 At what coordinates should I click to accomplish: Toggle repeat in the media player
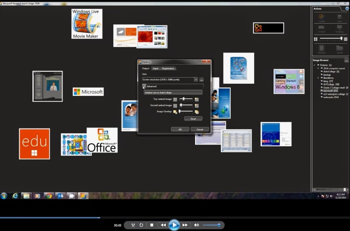141,225
